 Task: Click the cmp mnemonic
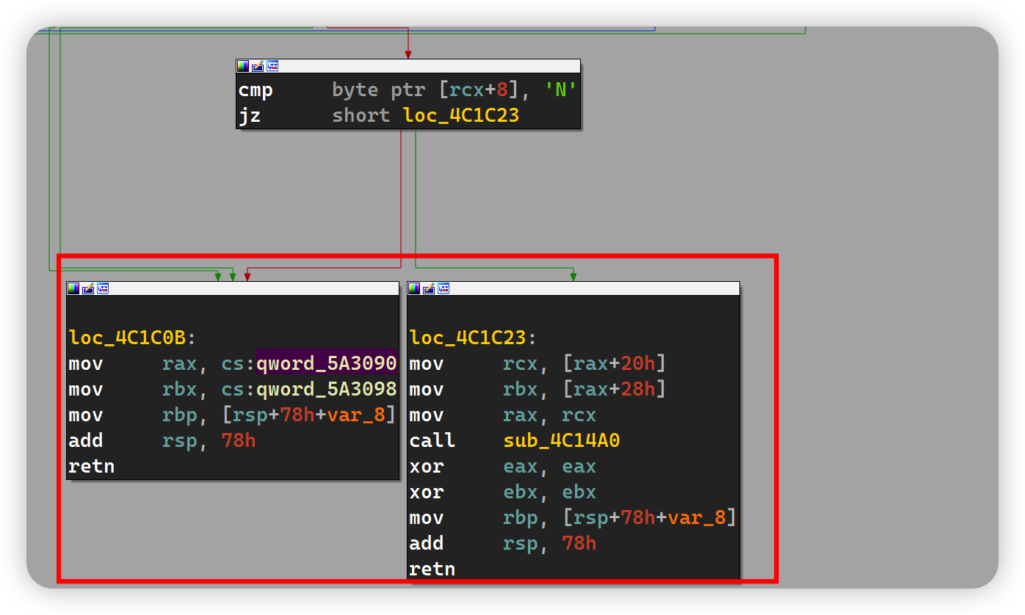pos(256,90)
